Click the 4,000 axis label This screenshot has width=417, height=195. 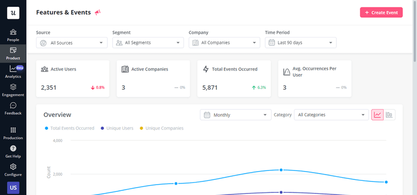point(58,140)
